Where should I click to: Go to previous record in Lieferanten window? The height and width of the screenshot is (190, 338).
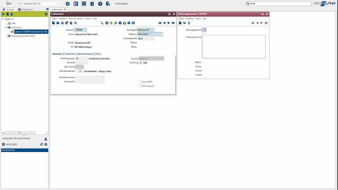click(x=164, y=23)
